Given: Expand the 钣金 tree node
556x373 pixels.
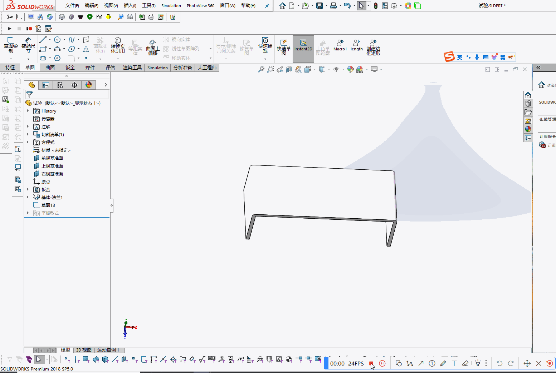Looking at the screenshot, I should 28,189.
